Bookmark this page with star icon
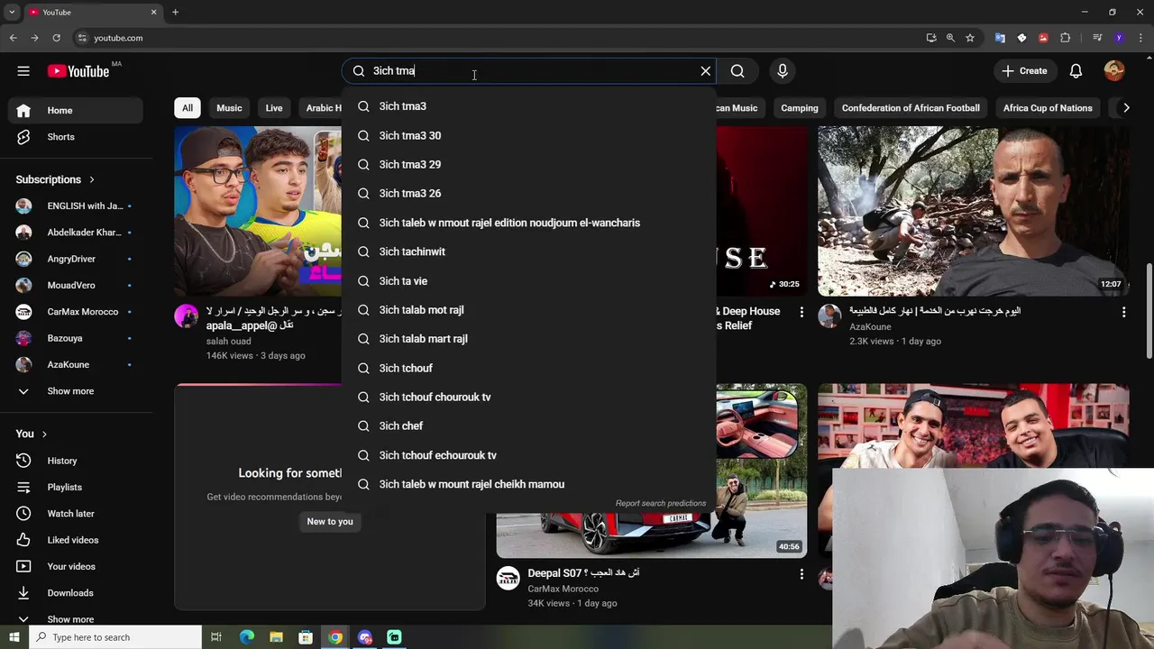1154x649 pixels. [x=970, y=38]
